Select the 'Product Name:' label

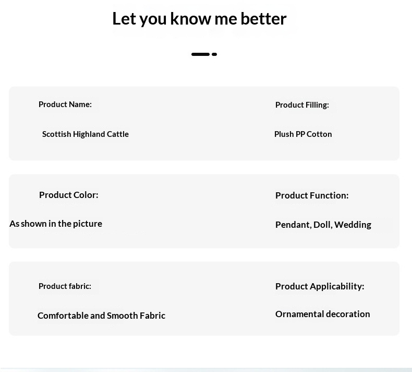click(65, 104)
